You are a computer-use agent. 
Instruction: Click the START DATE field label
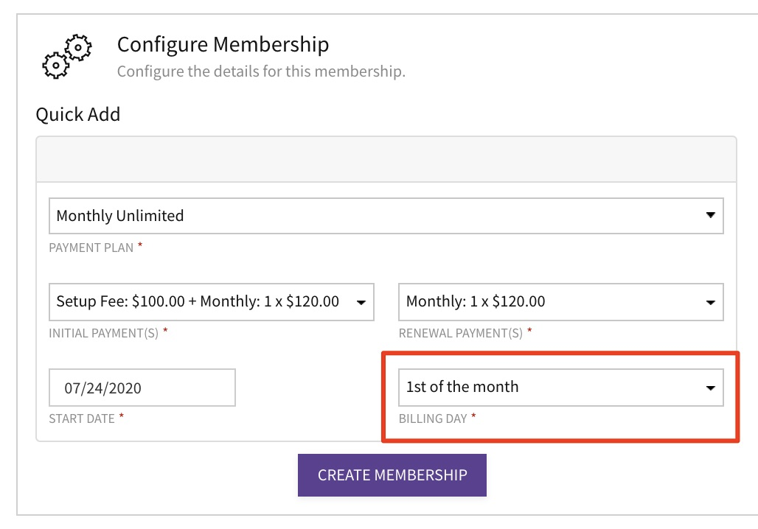pyautogui.click(x=82, y=418)
